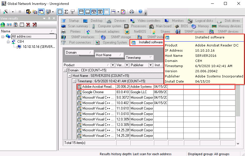Open the Ver... column filter dropdown

point(127,65)
